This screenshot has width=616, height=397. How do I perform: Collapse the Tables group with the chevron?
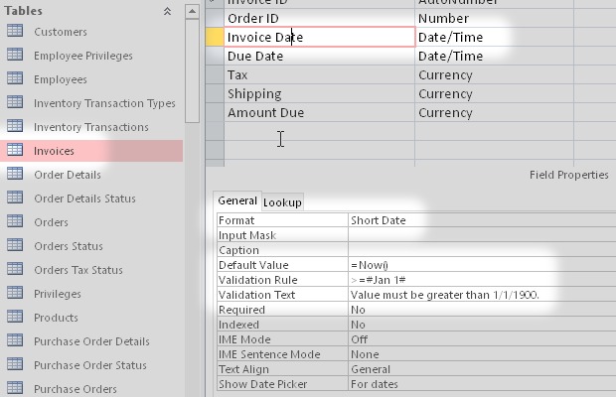167,11
